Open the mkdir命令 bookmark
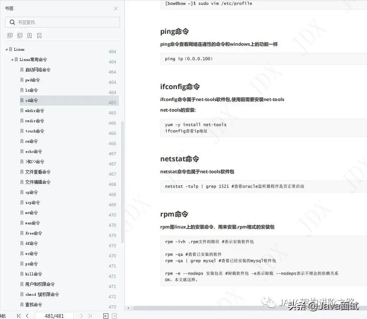The image size is (367, 319). coord(35,111)
